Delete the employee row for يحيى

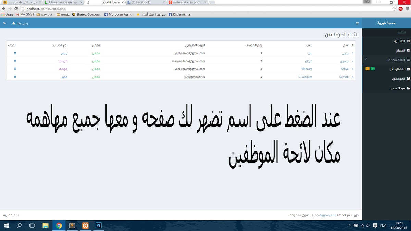click(x=15, y=53)
